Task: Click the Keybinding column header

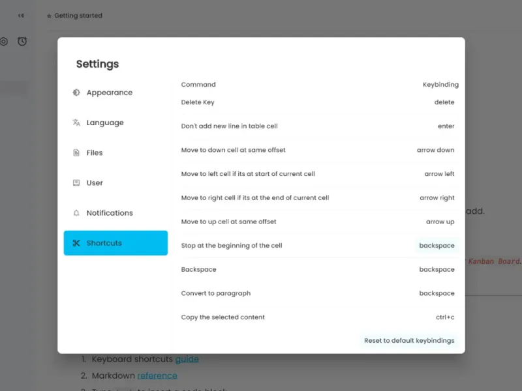Action: [440, 85]
